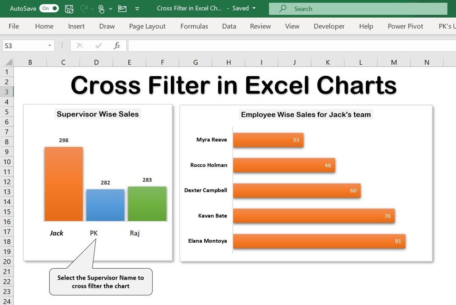
Task: Click the orange Jack bar in chart
Action: [x=64, y=184]
